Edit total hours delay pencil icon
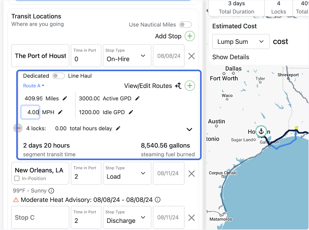Viewport: 309px width, 230px height. 118,128
